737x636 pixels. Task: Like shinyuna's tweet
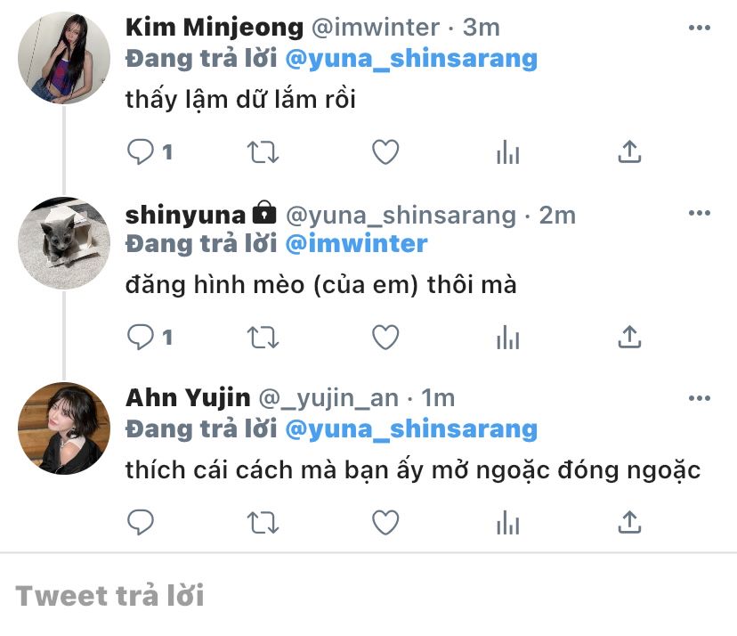(x=385, y=337)
